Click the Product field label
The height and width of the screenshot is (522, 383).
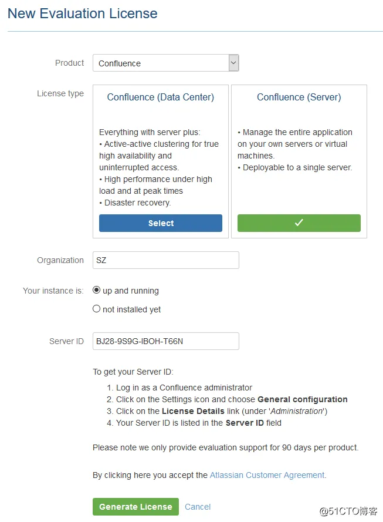pyautogui.click(x=70, y=63)
